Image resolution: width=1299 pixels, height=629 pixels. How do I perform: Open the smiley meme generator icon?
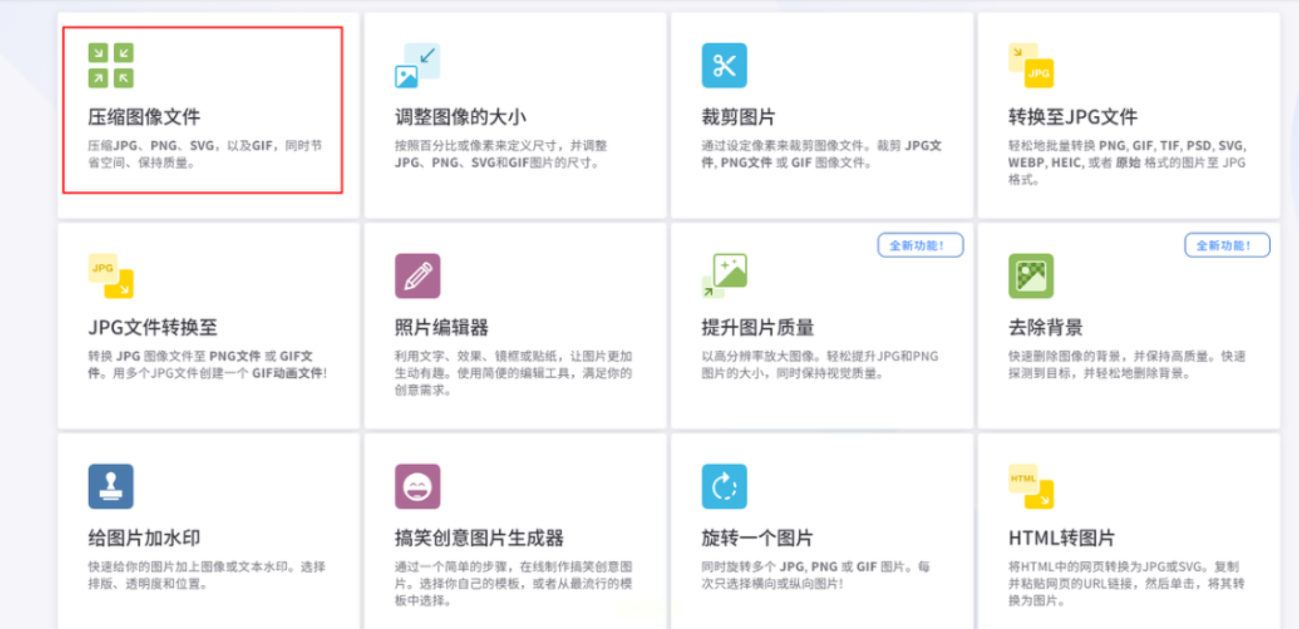click(x=417, y=486)
